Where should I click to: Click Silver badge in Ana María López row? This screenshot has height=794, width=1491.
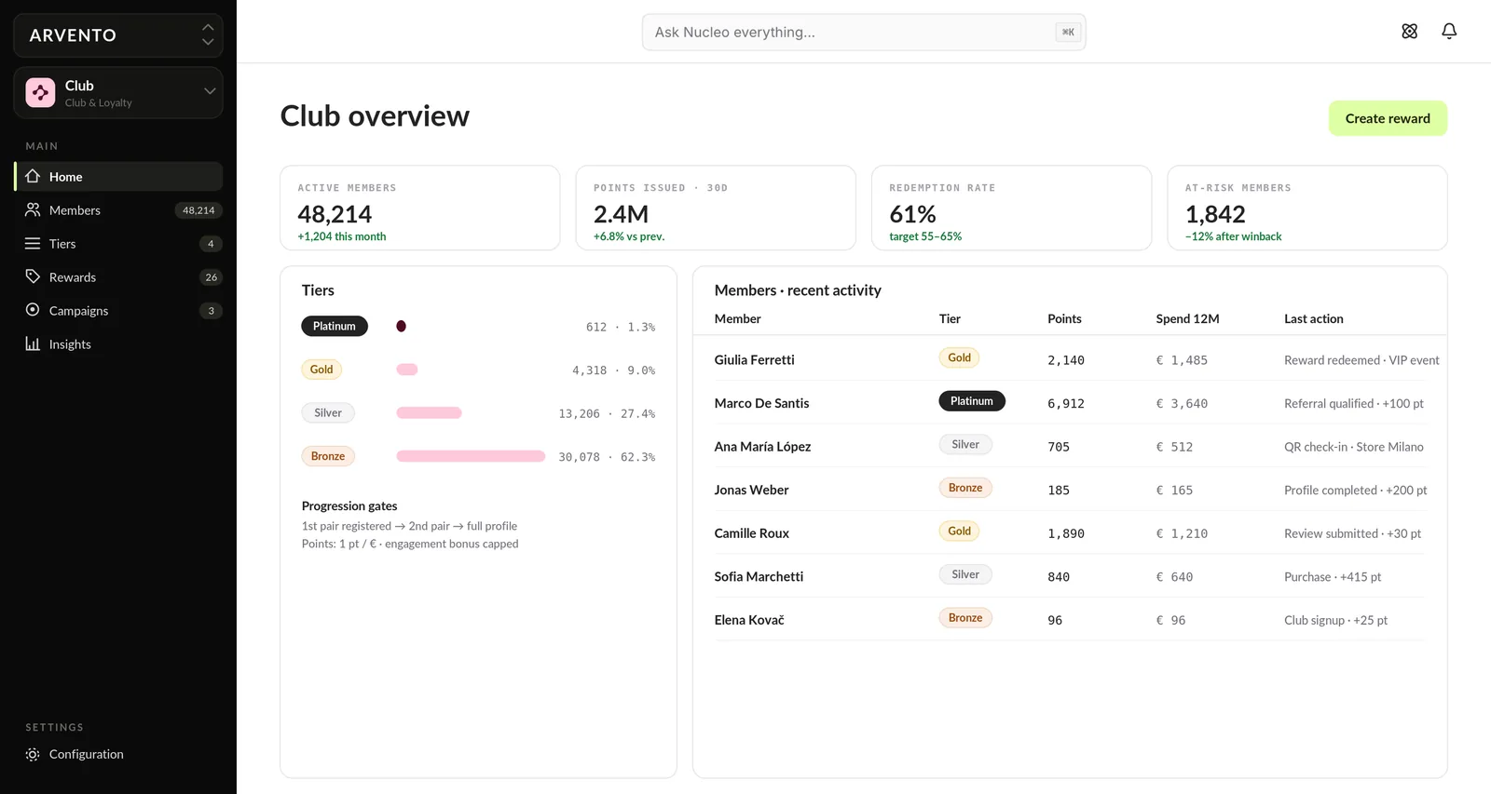[965, 444]
